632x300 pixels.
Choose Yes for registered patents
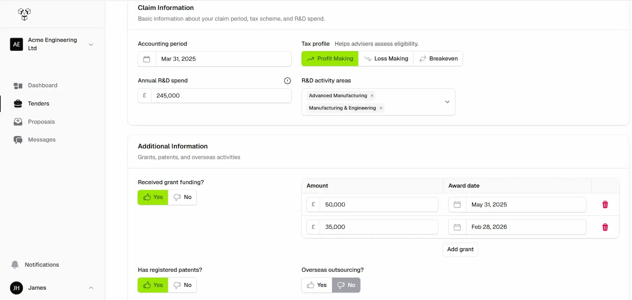(153, 285)
